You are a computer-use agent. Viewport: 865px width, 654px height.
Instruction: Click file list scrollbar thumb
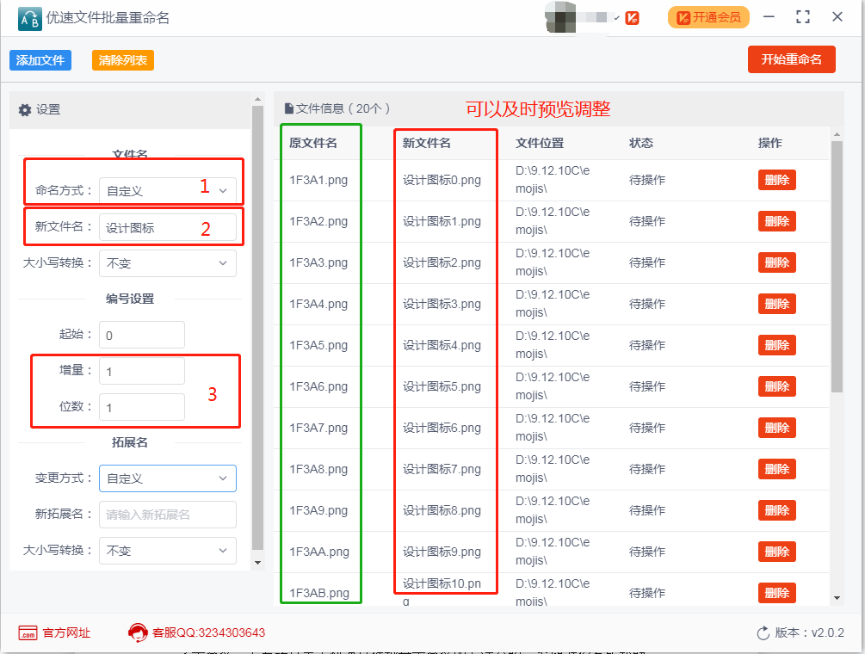837,267
